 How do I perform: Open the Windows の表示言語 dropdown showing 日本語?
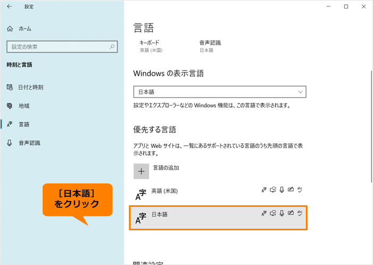click(x=220, y=92)
